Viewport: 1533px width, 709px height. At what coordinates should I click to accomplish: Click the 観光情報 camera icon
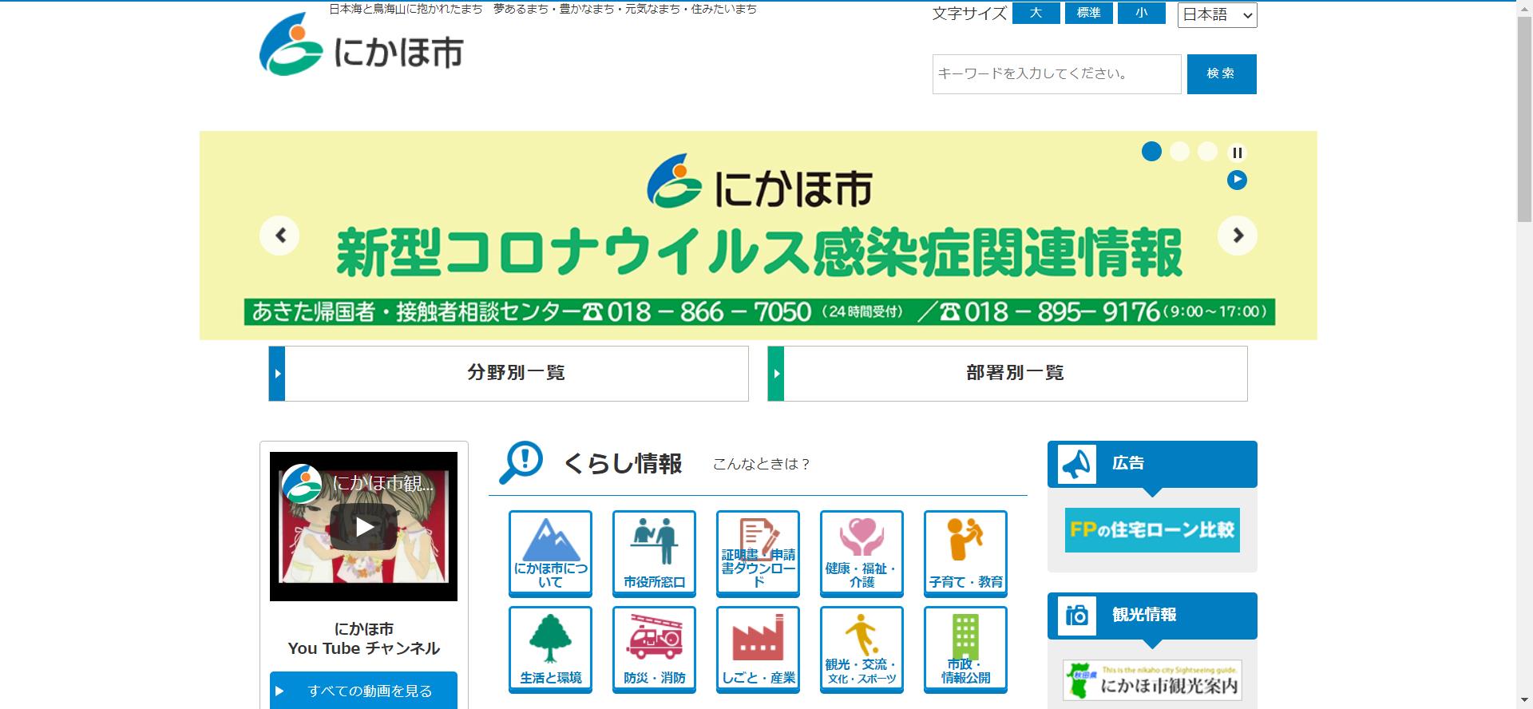pos(1076,616)
